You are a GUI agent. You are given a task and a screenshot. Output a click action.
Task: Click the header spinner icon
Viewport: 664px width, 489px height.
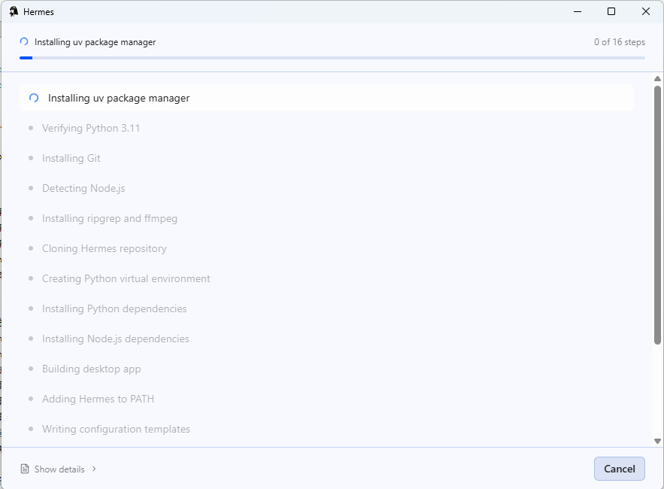24,41
